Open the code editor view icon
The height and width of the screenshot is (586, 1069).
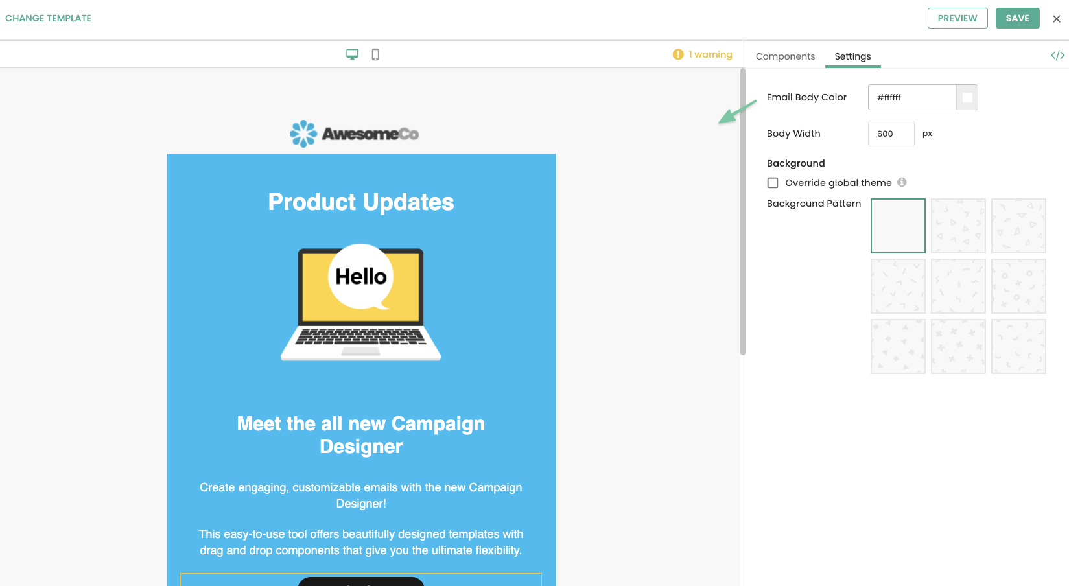coord(1057,55)
